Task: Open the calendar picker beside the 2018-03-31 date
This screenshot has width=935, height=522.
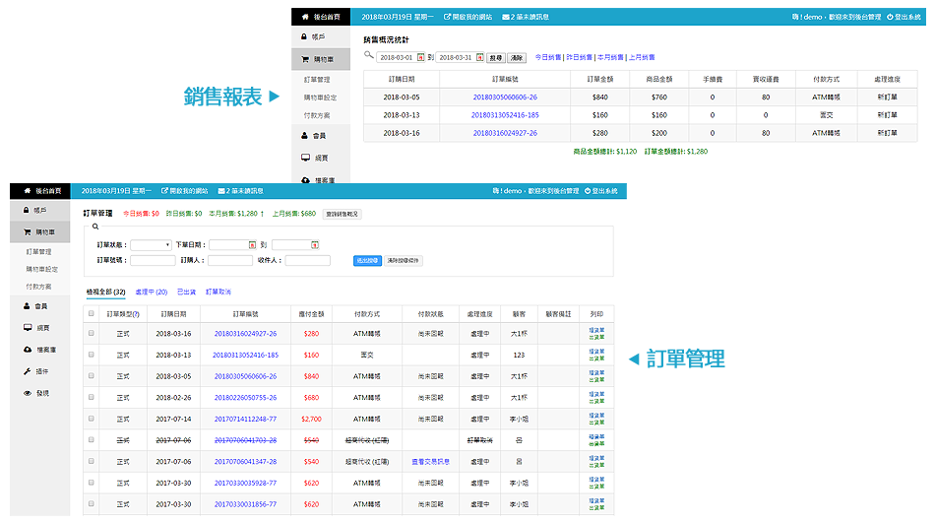Action: click(479, 58)
